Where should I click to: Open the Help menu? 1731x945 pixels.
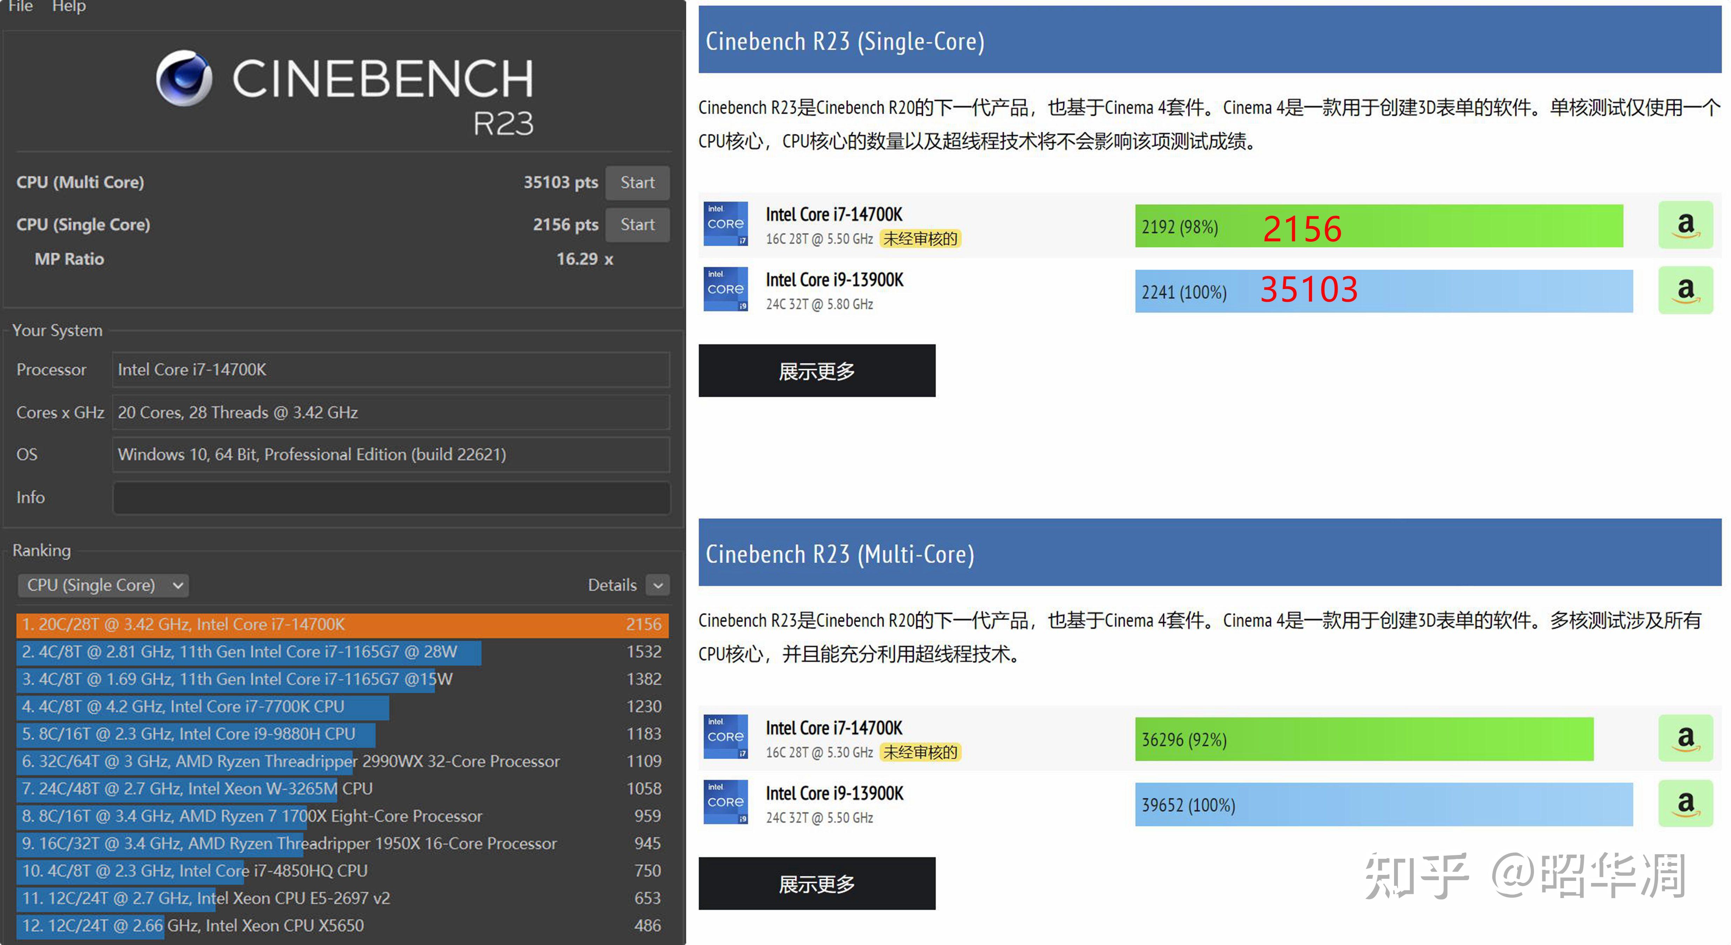[68, 7]
